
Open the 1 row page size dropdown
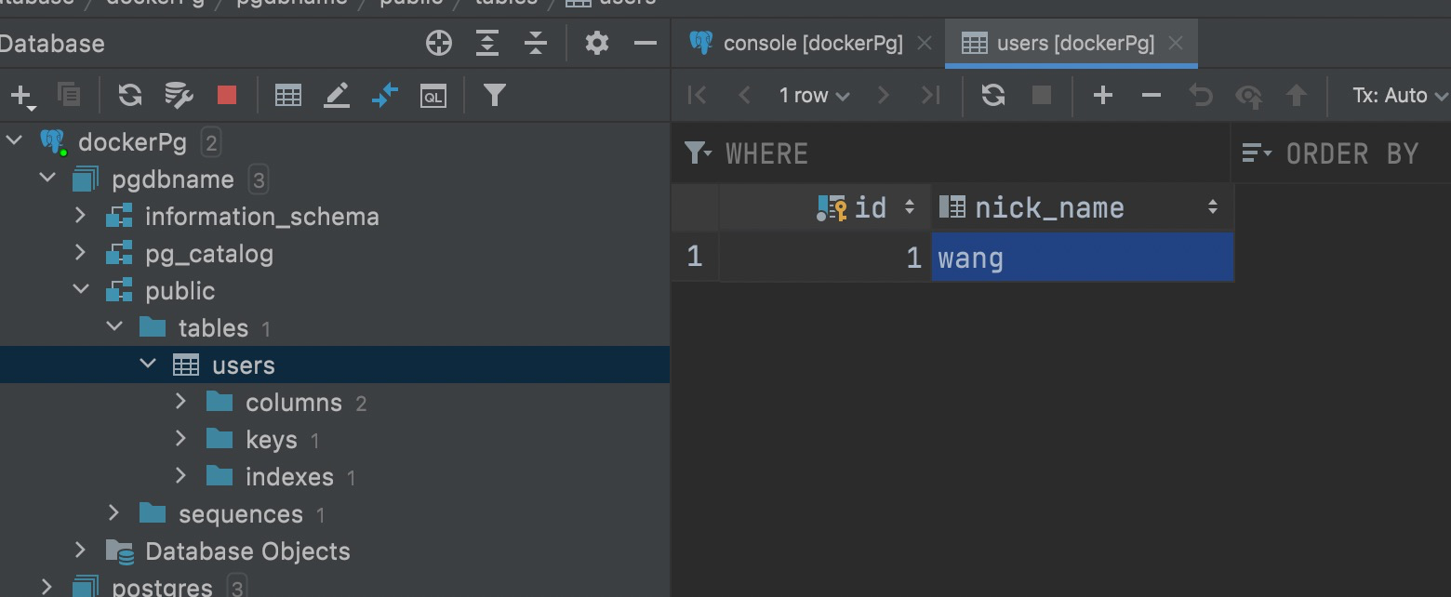click(814, 94)
